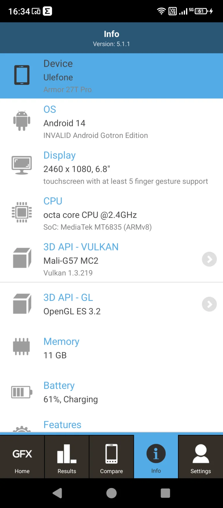Tap the Android robot icon beside OS
Screen dimensions: 223x508
(22, 121)
